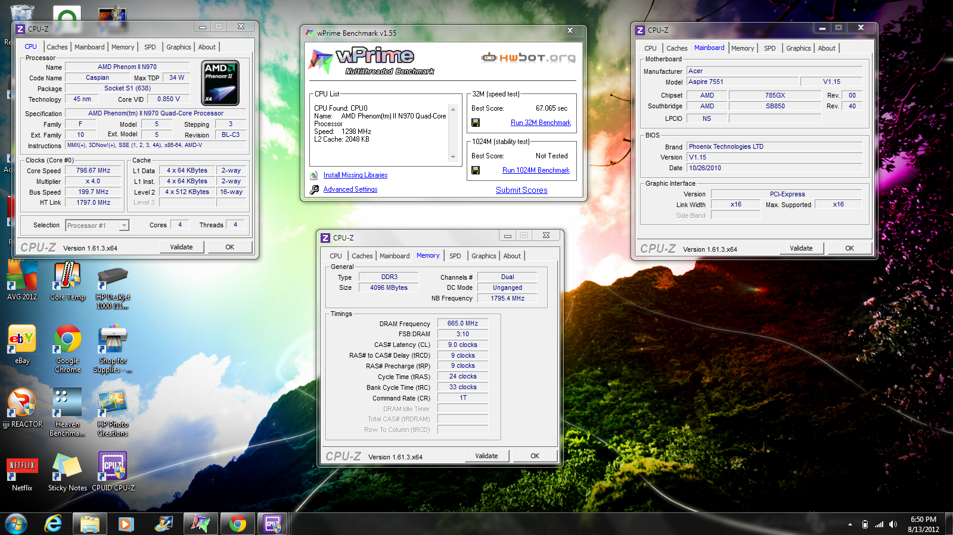
Task: Open the Submit Scores link in wPrime
Action: [x=521, y=190]
